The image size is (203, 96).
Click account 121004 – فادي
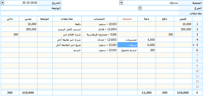click(x=100, y=29)
